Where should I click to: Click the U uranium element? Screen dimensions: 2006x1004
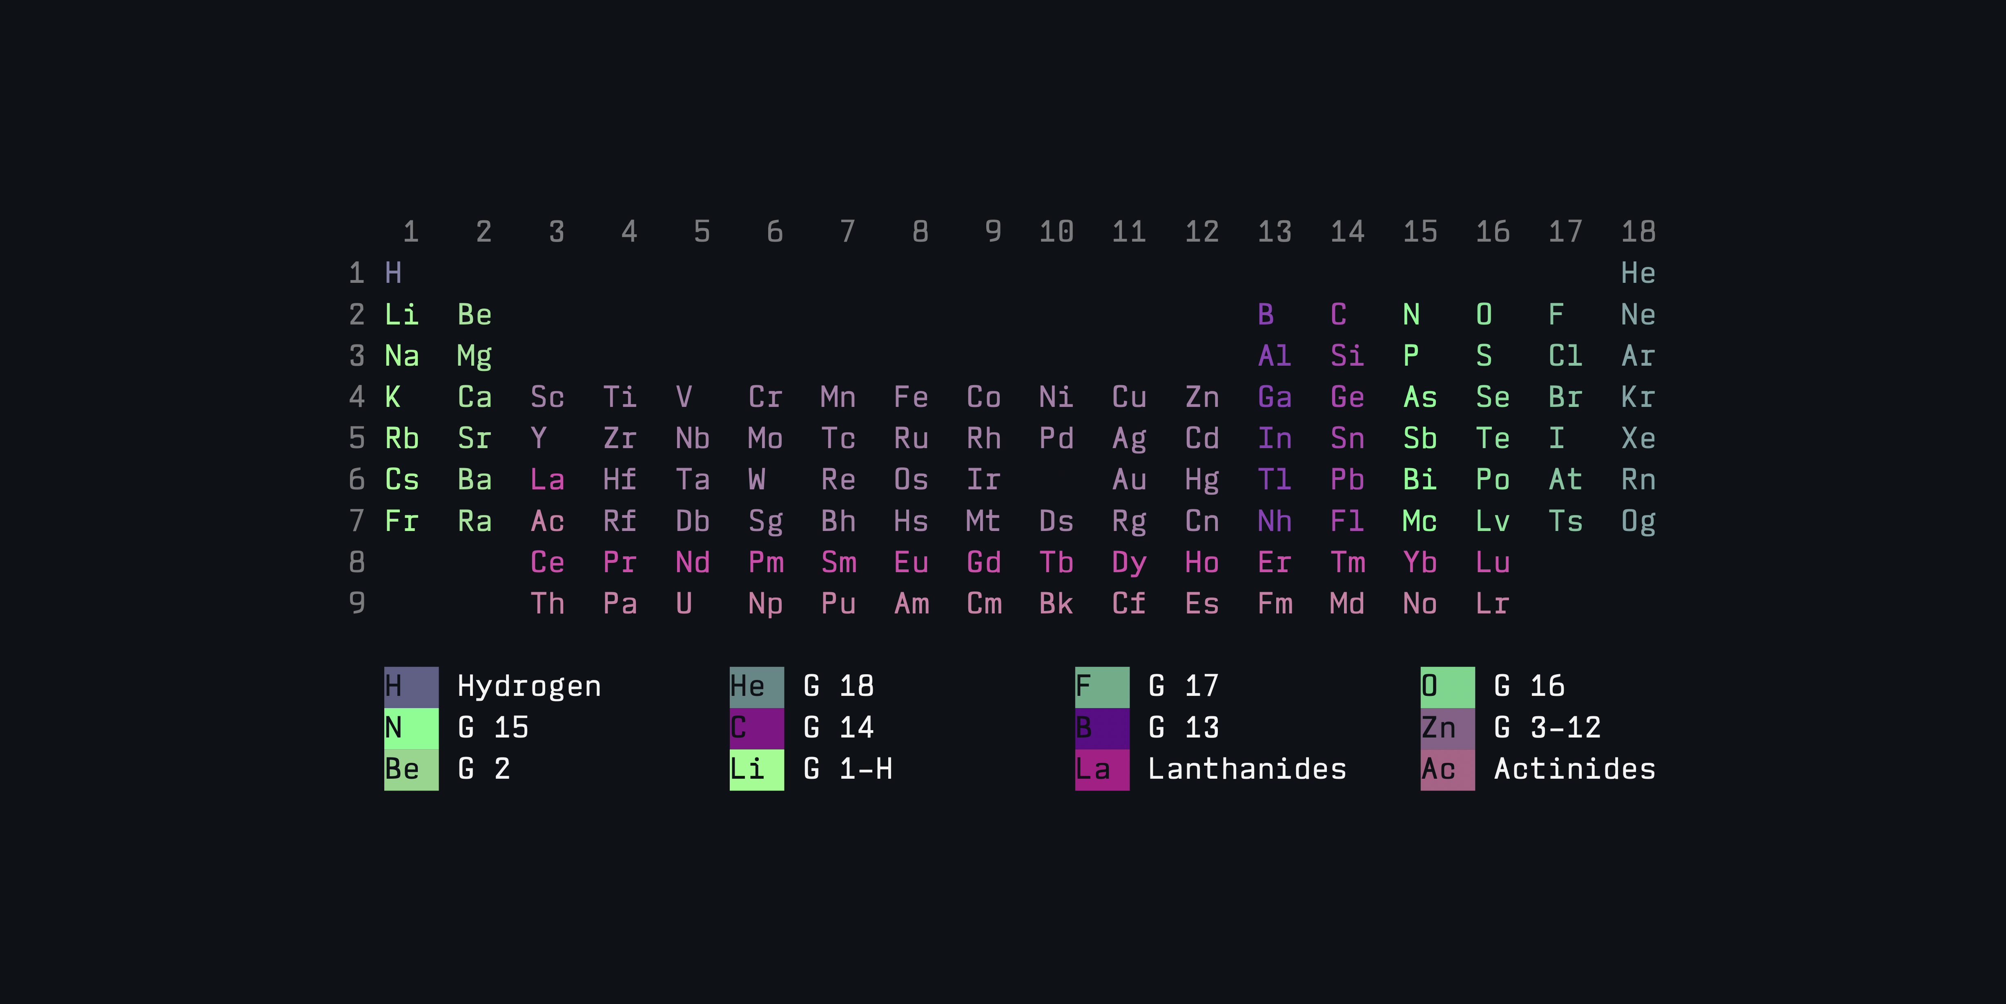tap(684, 603)
